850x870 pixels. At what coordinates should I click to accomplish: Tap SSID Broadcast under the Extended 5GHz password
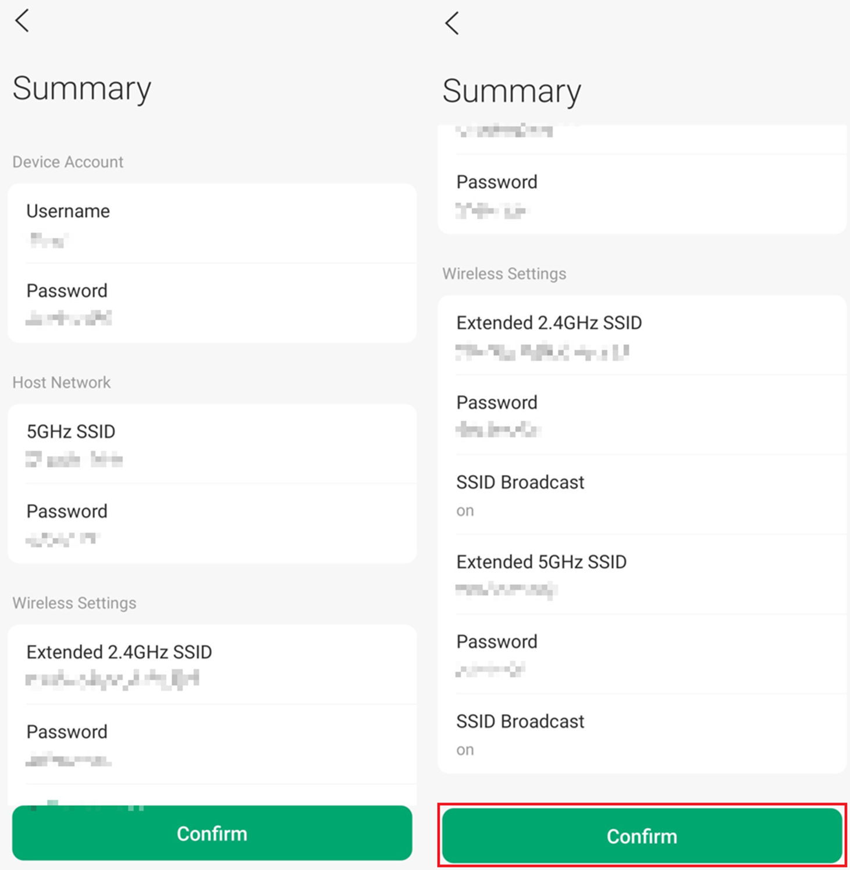tap(642, 734)
